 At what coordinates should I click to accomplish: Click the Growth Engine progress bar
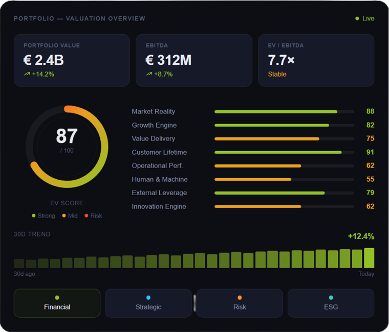coord(284,125)
